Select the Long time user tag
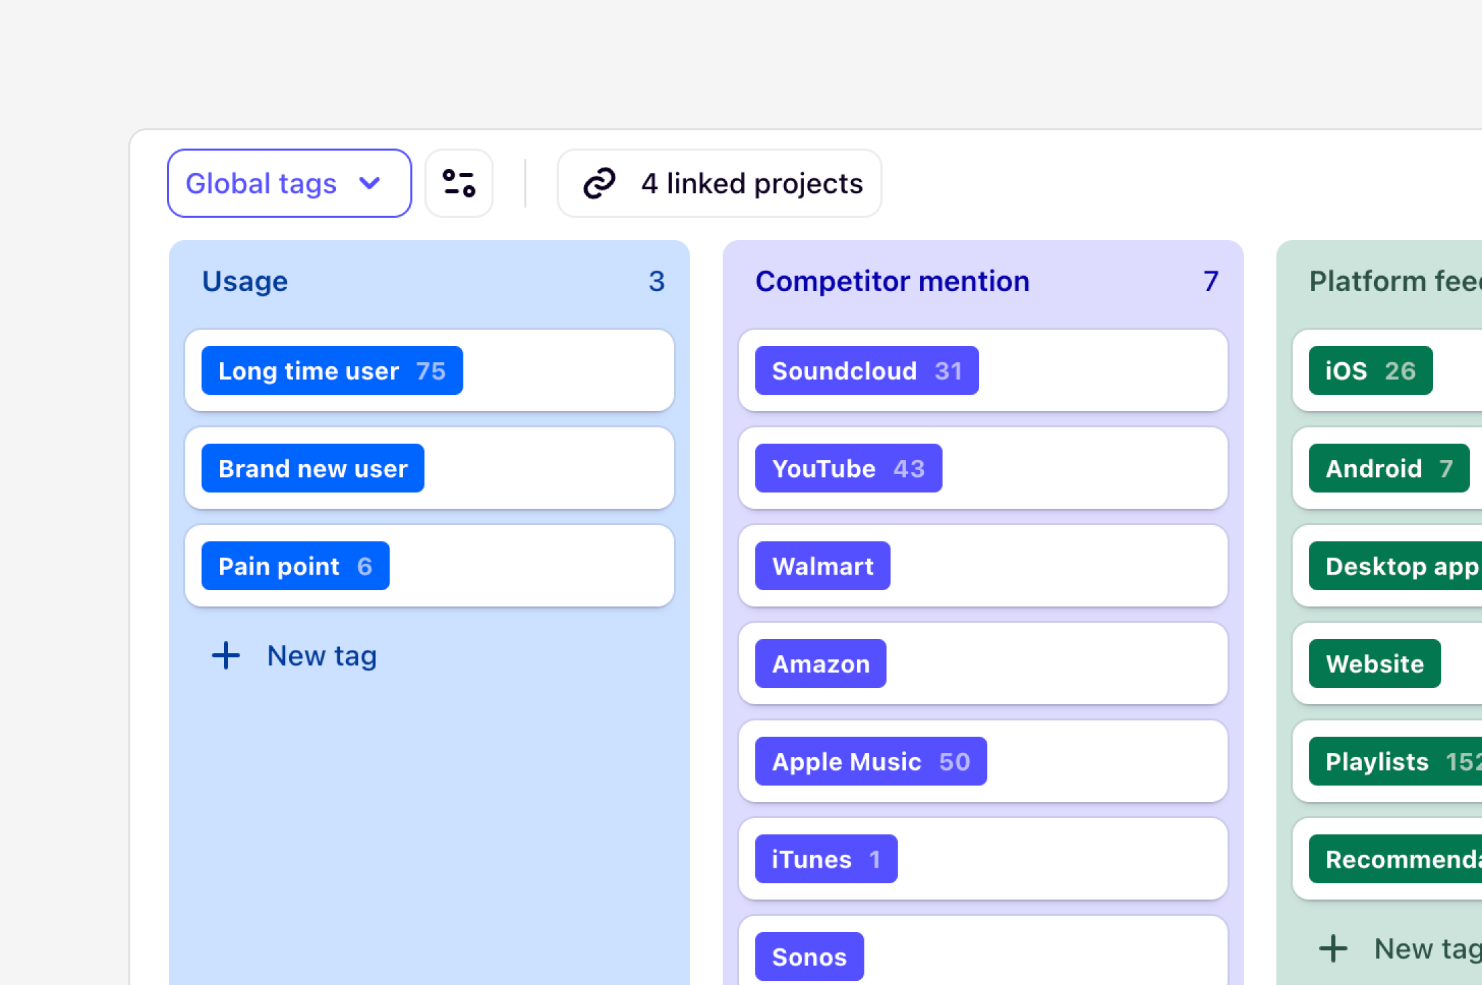This screenshot has height=985, width=1482. tap(331, 370)
